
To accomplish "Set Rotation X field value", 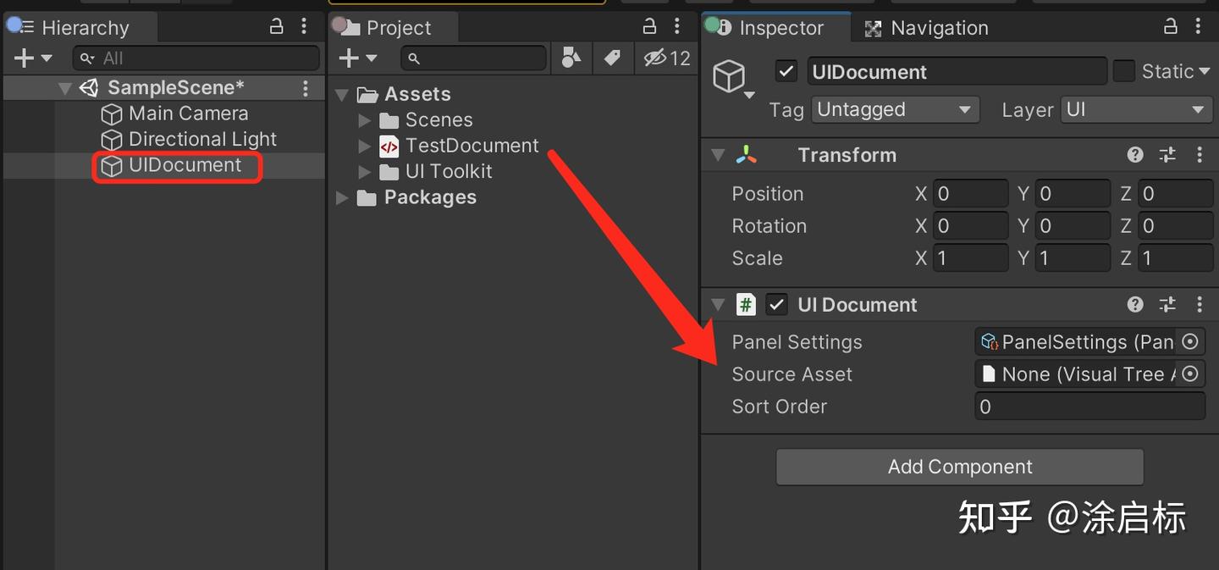I will coord(971,225).
